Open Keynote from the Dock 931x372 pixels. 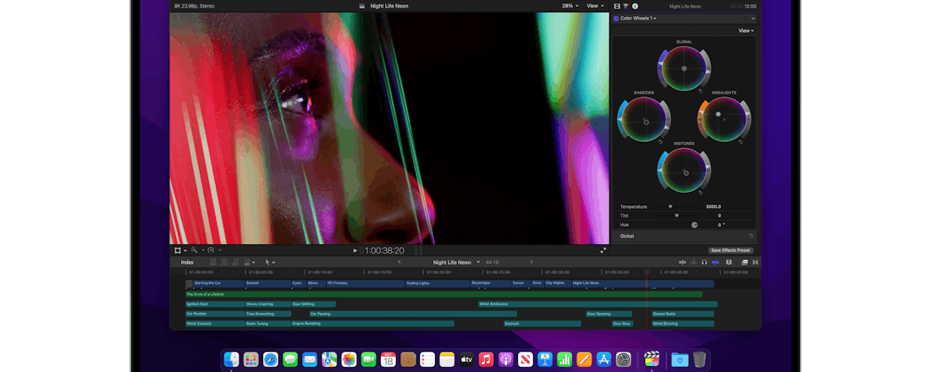545,359
